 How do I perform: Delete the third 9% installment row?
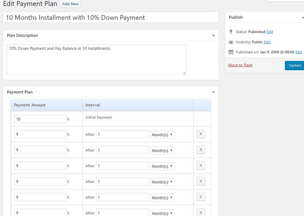(x=201, y=165)
